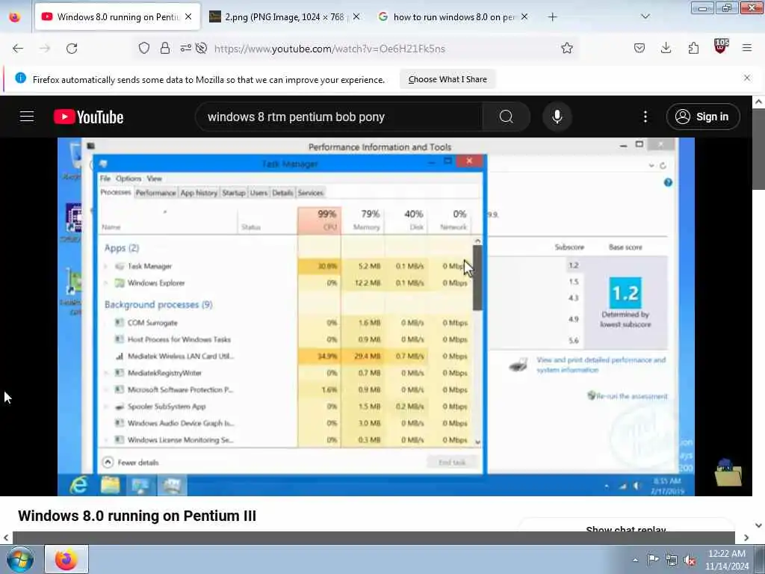
Task: Click the Firefox address bar URL
Action: 329,49
